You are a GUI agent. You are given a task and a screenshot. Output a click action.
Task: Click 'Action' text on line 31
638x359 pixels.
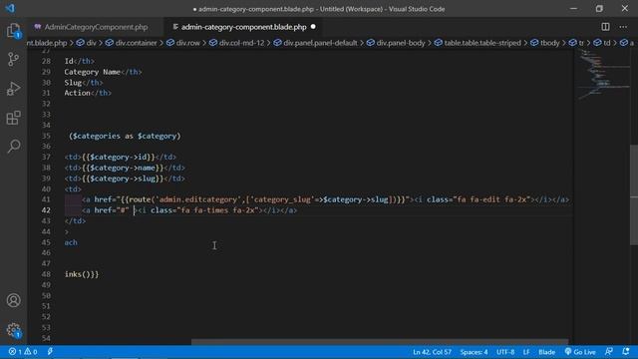click(78, 93)
